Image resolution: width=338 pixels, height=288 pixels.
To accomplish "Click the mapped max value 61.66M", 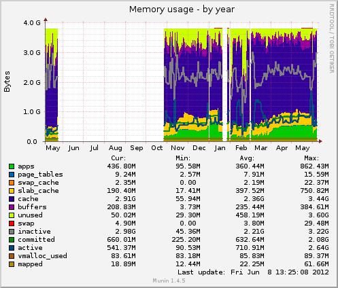I will click(x=316, y=264).
